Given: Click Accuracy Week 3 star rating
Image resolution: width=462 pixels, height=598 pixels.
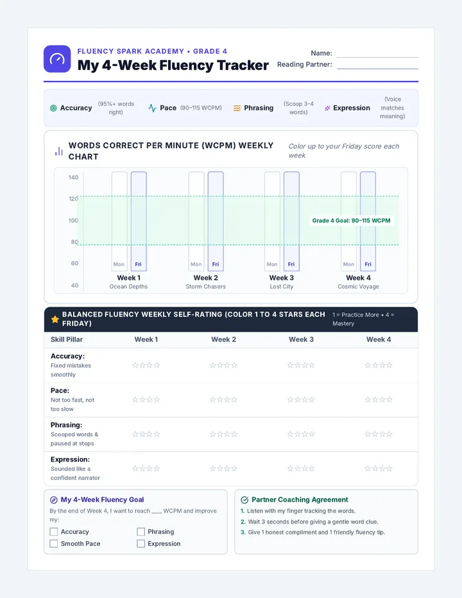Looking at the screenshot, I should click(301, 365).
